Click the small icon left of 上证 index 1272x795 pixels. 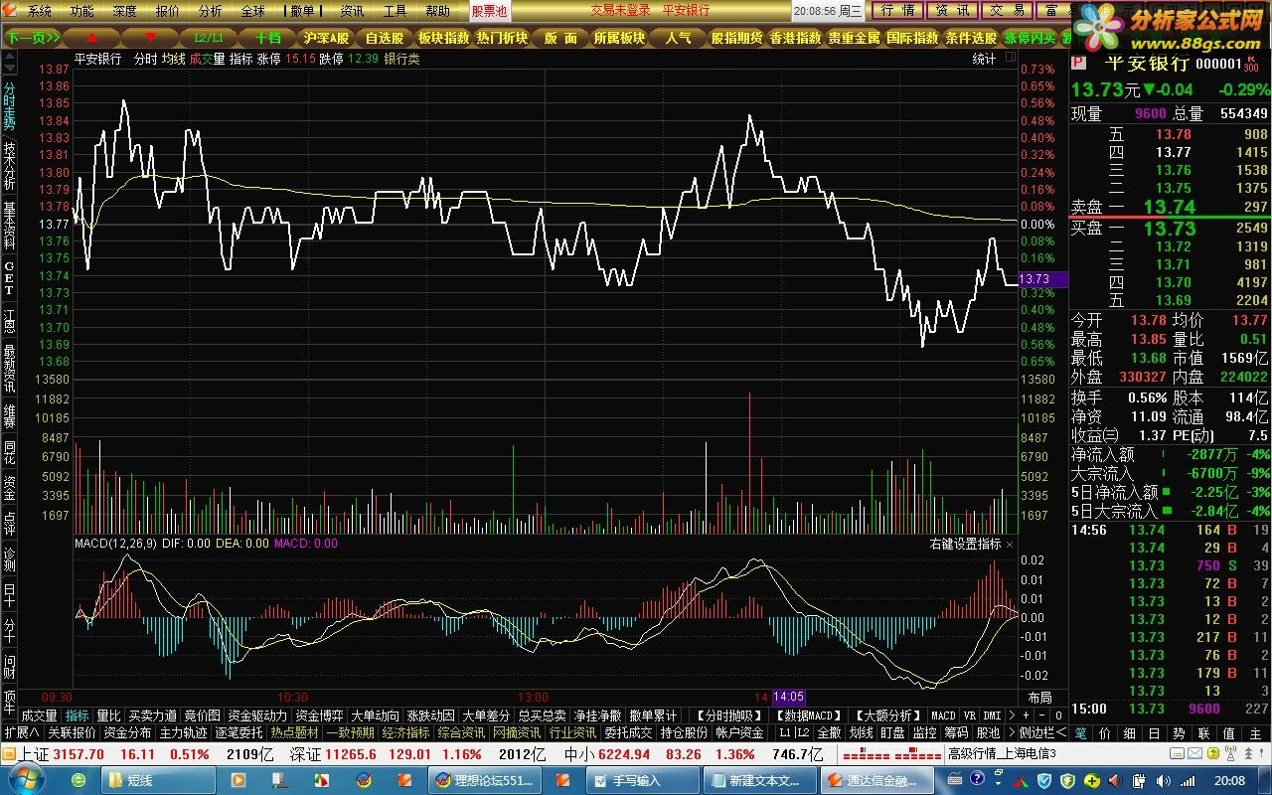pos(9,754)
